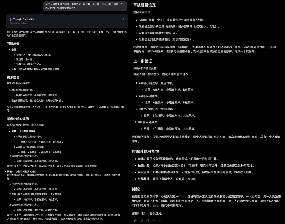285x224 pixels.
Task: Copy the response using the copy icon
Action: 148,221
